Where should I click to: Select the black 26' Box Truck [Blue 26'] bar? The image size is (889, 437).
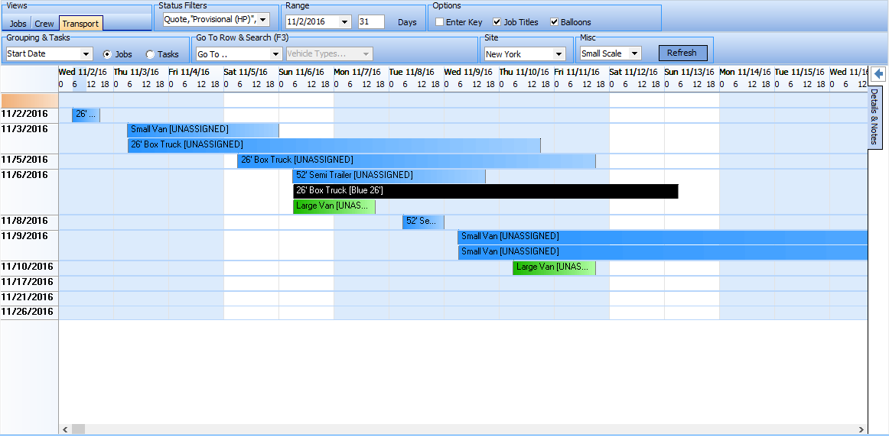tap(485, 191)
